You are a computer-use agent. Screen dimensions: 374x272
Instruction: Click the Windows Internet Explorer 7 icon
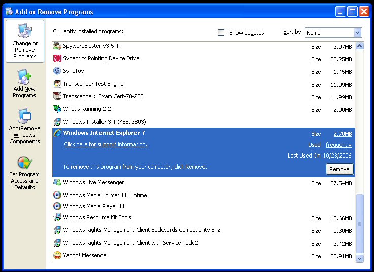(57, 133)
